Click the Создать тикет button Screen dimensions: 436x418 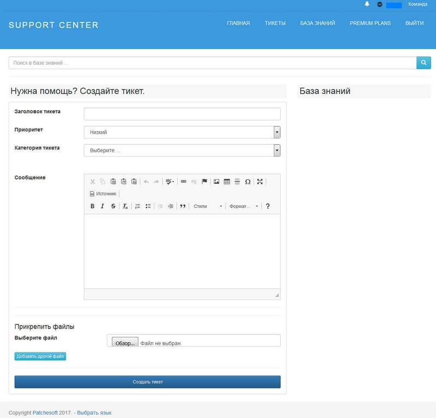click(x=147, y=382)
